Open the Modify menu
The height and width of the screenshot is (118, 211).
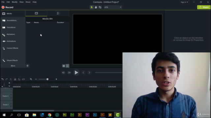[15, 2]
